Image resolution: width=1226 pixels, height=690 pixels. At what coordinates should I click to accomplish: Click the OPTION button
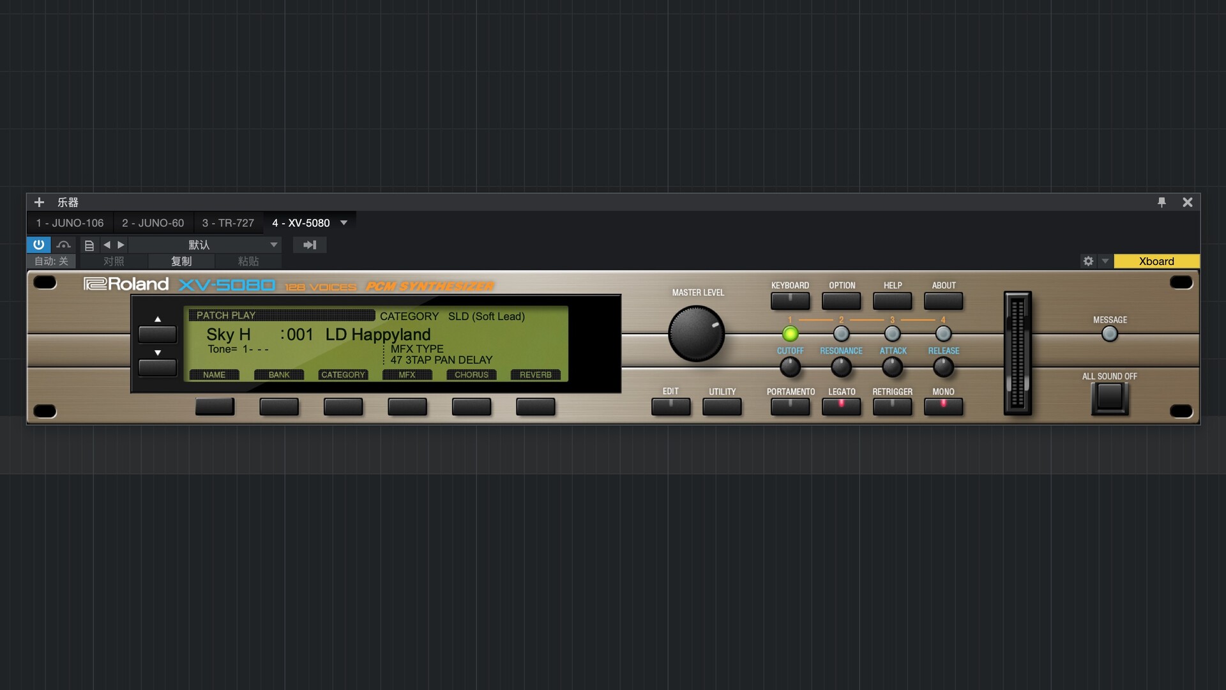(x=842, y=300)
